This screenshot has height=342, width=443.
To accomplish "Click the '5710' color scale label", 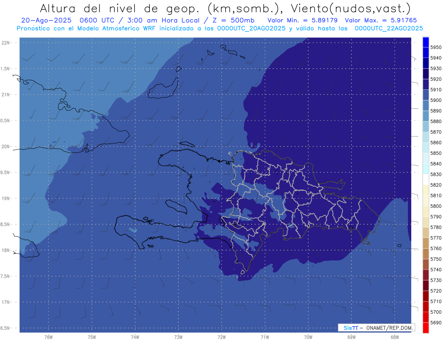I will pyautogui.click(x=436, y=301).
